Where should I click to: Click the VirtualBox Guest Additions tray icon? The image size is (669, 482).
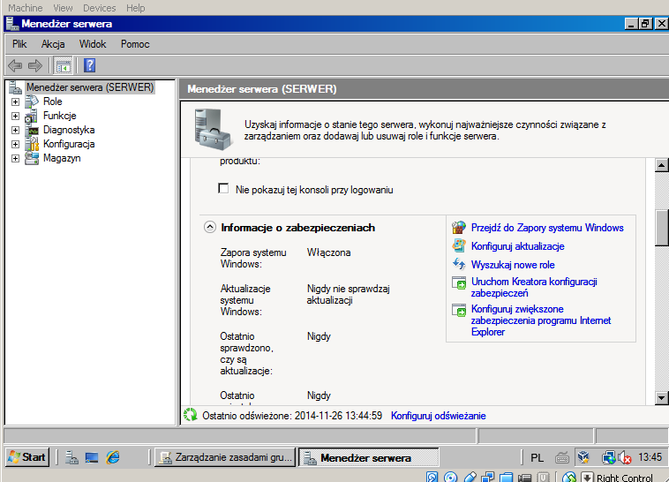click(583, 457)
